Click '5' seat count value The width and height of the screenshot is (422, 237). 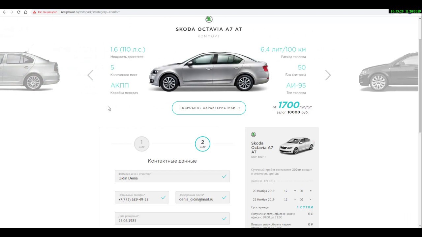[112, 67]
